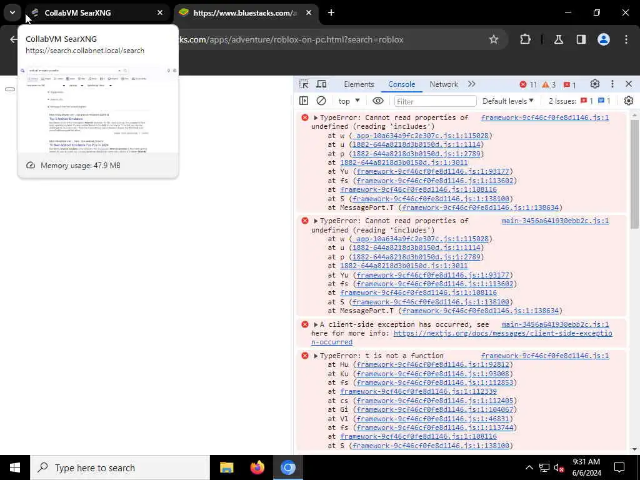
Task: Open Firefox from the taskbar
Action: click(257, 467)
